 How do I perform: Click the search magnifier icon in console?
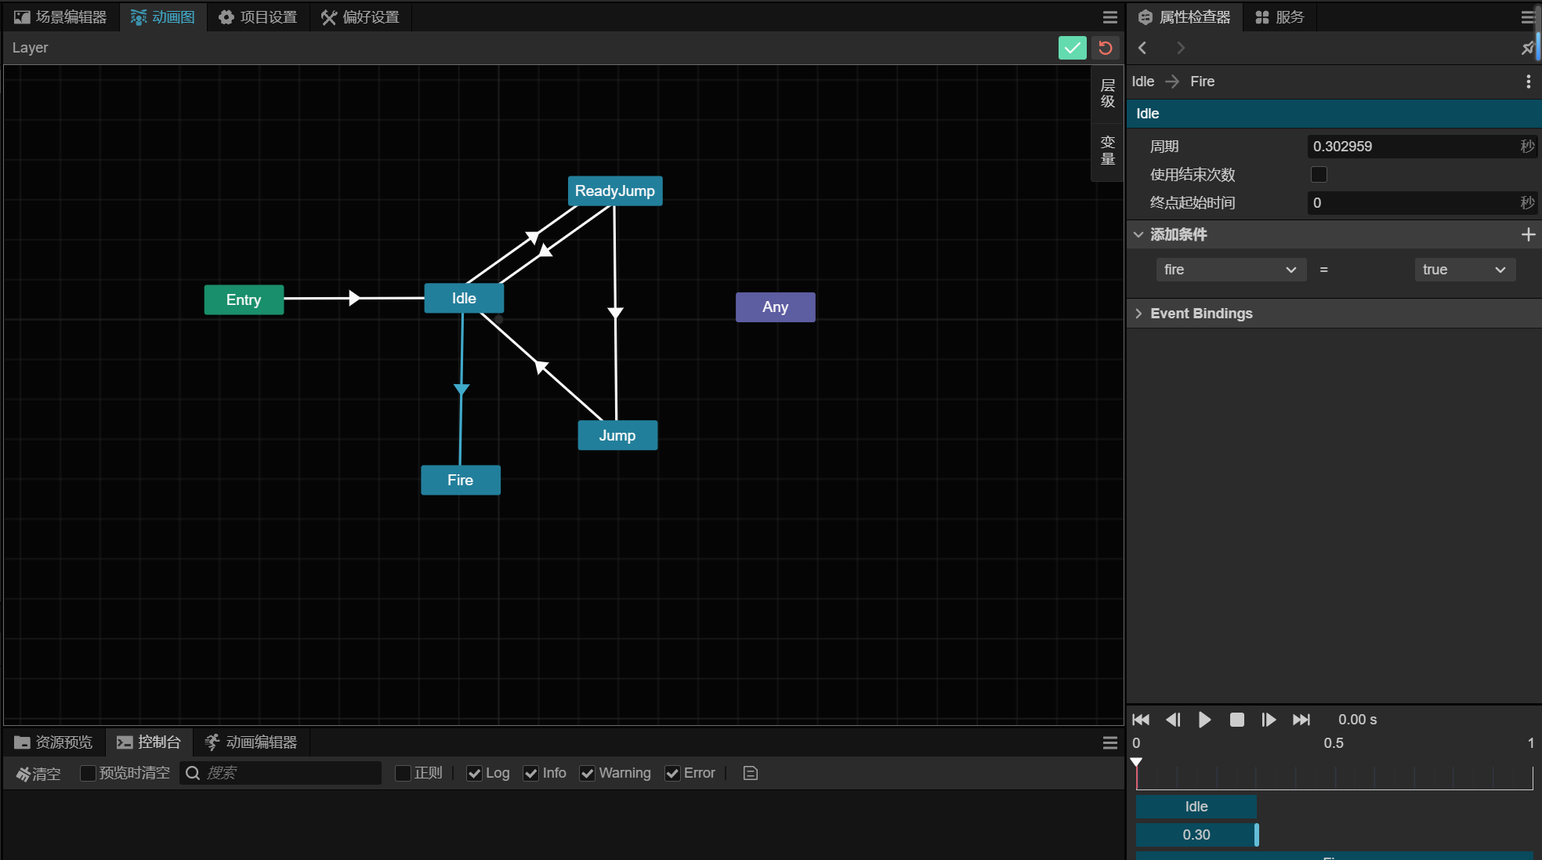(193, 773)
